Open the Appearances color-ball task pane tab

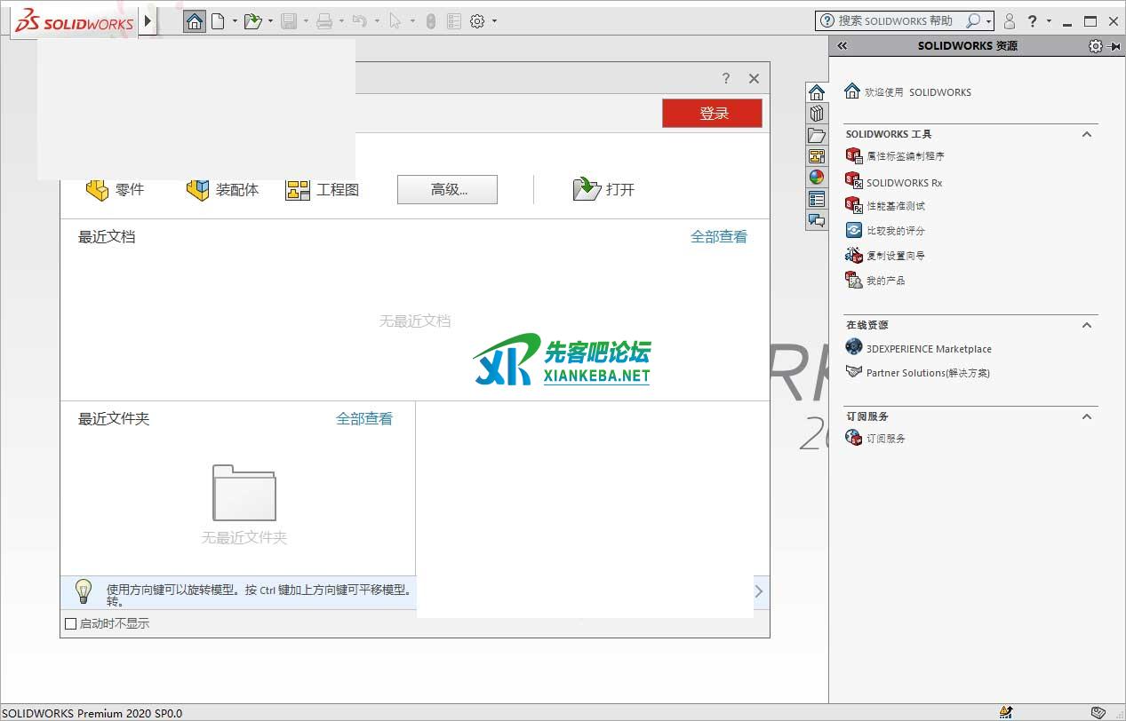[x=817, y=178]
